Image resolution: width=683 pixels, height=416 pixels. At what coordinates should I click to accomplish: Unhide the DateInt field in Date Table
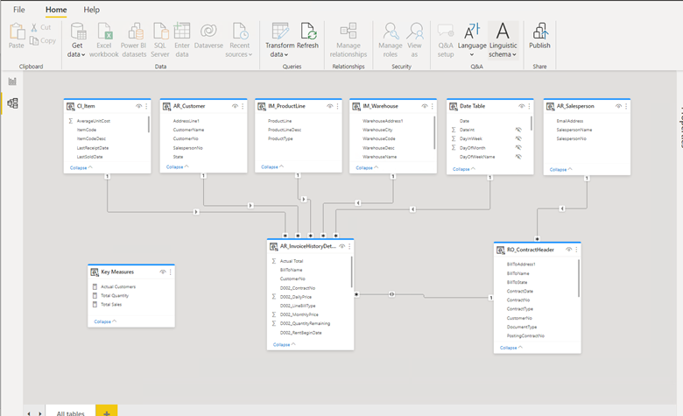point(518,130)
